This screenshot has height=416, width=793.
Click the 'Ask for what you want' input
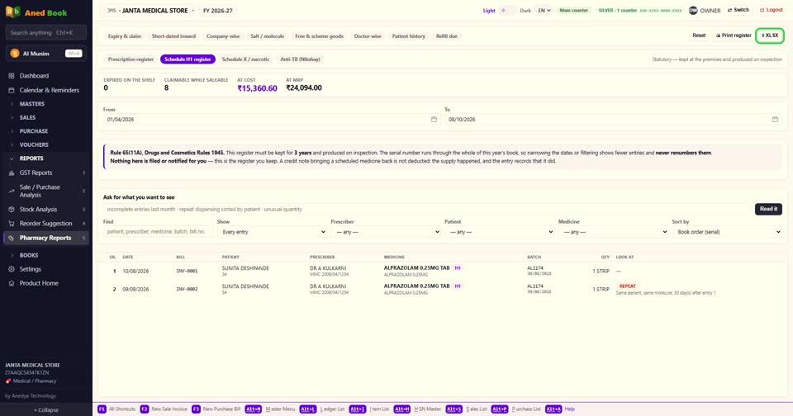[427, 210]
